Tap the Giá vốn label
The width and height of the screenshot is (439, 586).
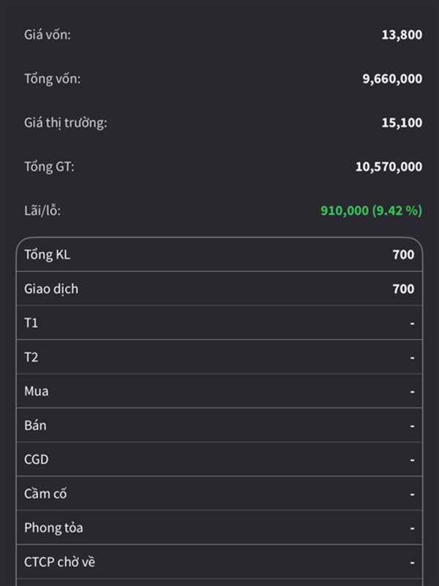pyautogui.click(x=47, y=34)
